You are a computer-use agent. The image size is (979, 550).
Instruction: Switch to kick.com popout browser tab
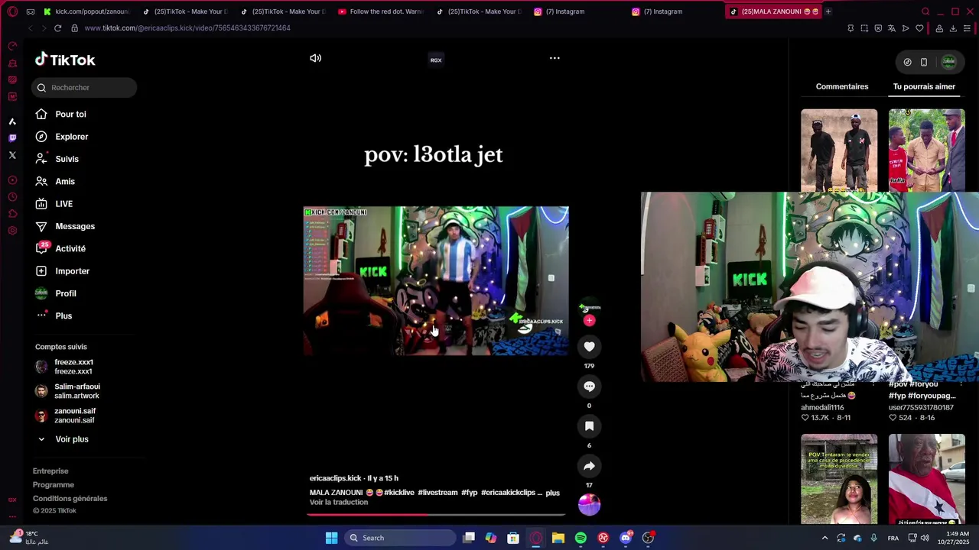86,11
